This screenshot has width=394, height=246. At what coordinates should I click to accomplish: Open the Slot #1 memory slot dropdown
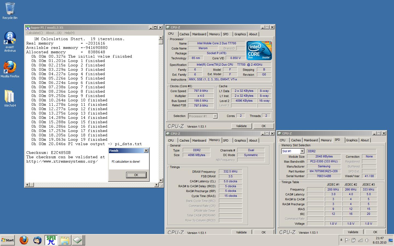click(x=302, y=151)
